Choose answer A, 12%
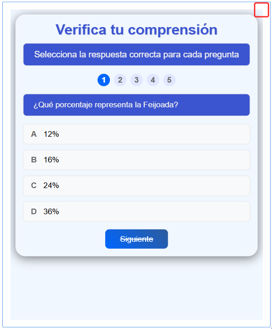The image size is (272, 329). (136, 134)
